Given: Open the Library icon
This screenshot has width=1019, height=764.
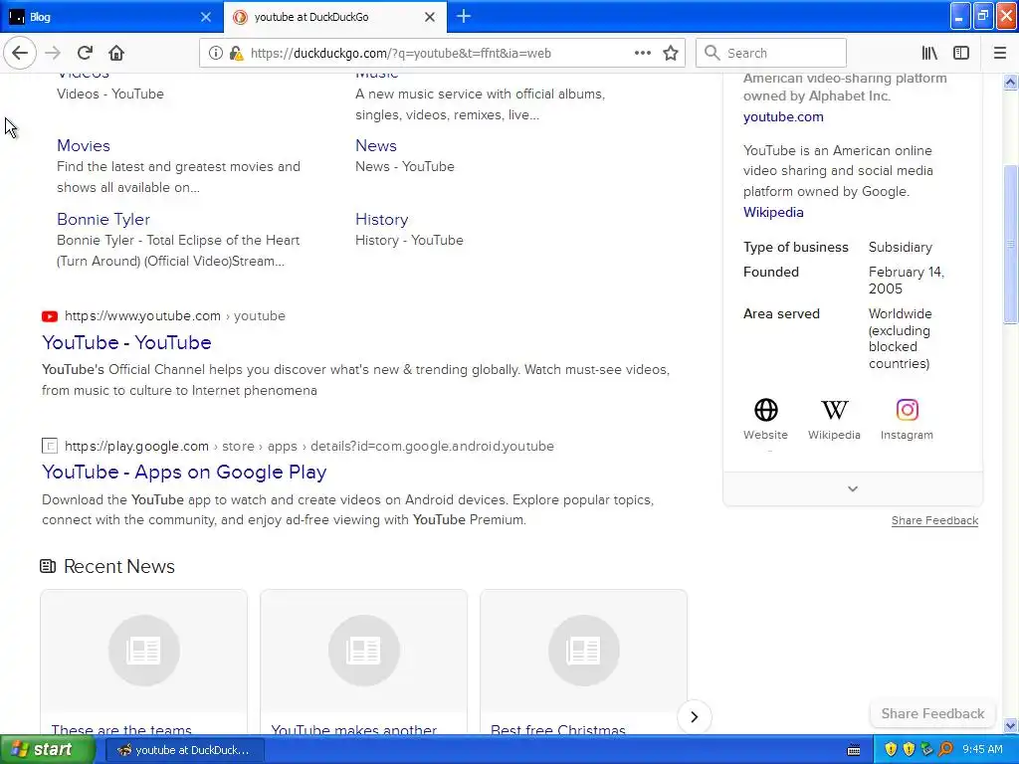Looking at the screenshot, I should click(x=929, y=54).
